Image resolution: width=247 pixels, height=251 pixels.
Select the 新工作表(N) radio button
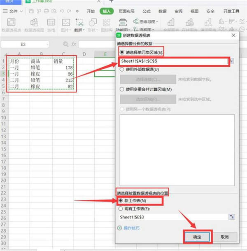pos(121,201)
